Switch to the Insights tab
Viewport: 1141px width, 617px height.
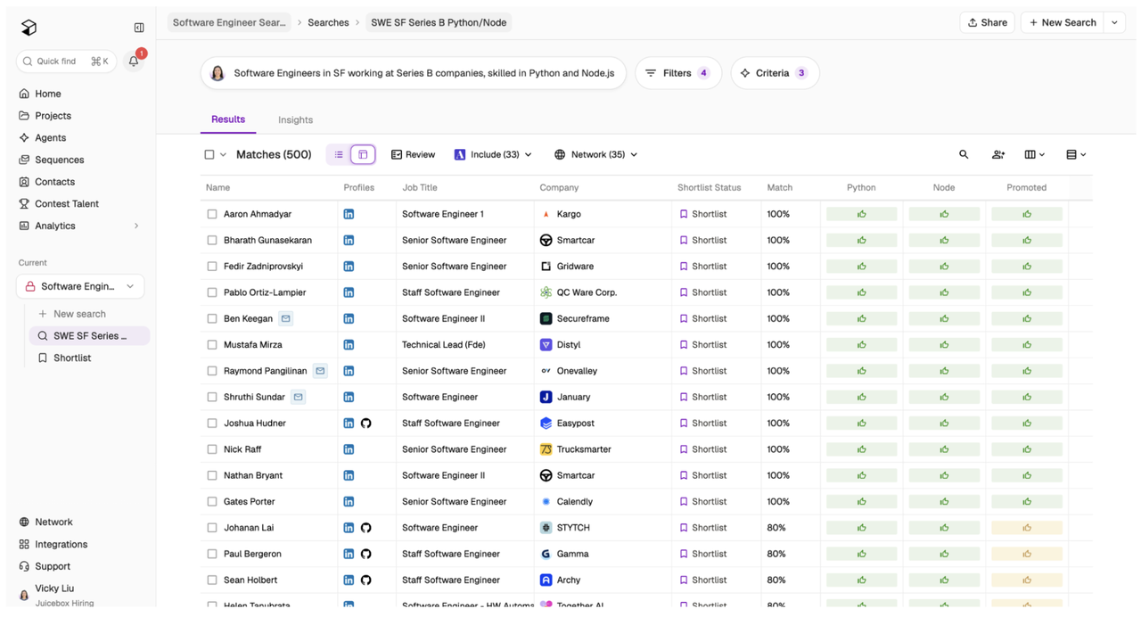[x=295, y=119]
